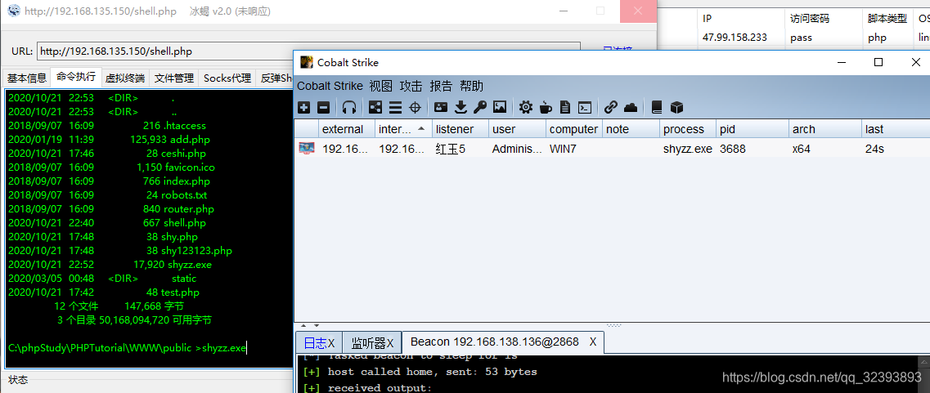Maximize the Cobalt Strike window
Screen dimensions: 930x393
878,62
